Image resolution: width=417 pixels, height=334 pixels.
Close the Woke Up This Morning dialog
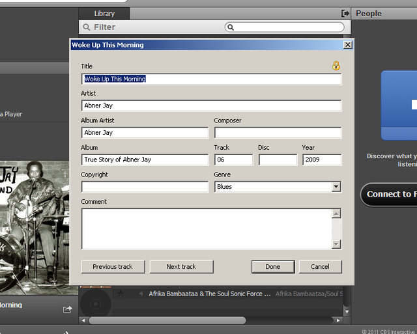coord(347,45)
